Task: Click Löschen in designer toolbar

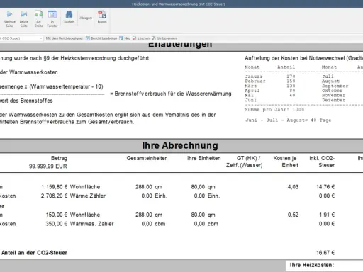Action: [x=141, y=38]
